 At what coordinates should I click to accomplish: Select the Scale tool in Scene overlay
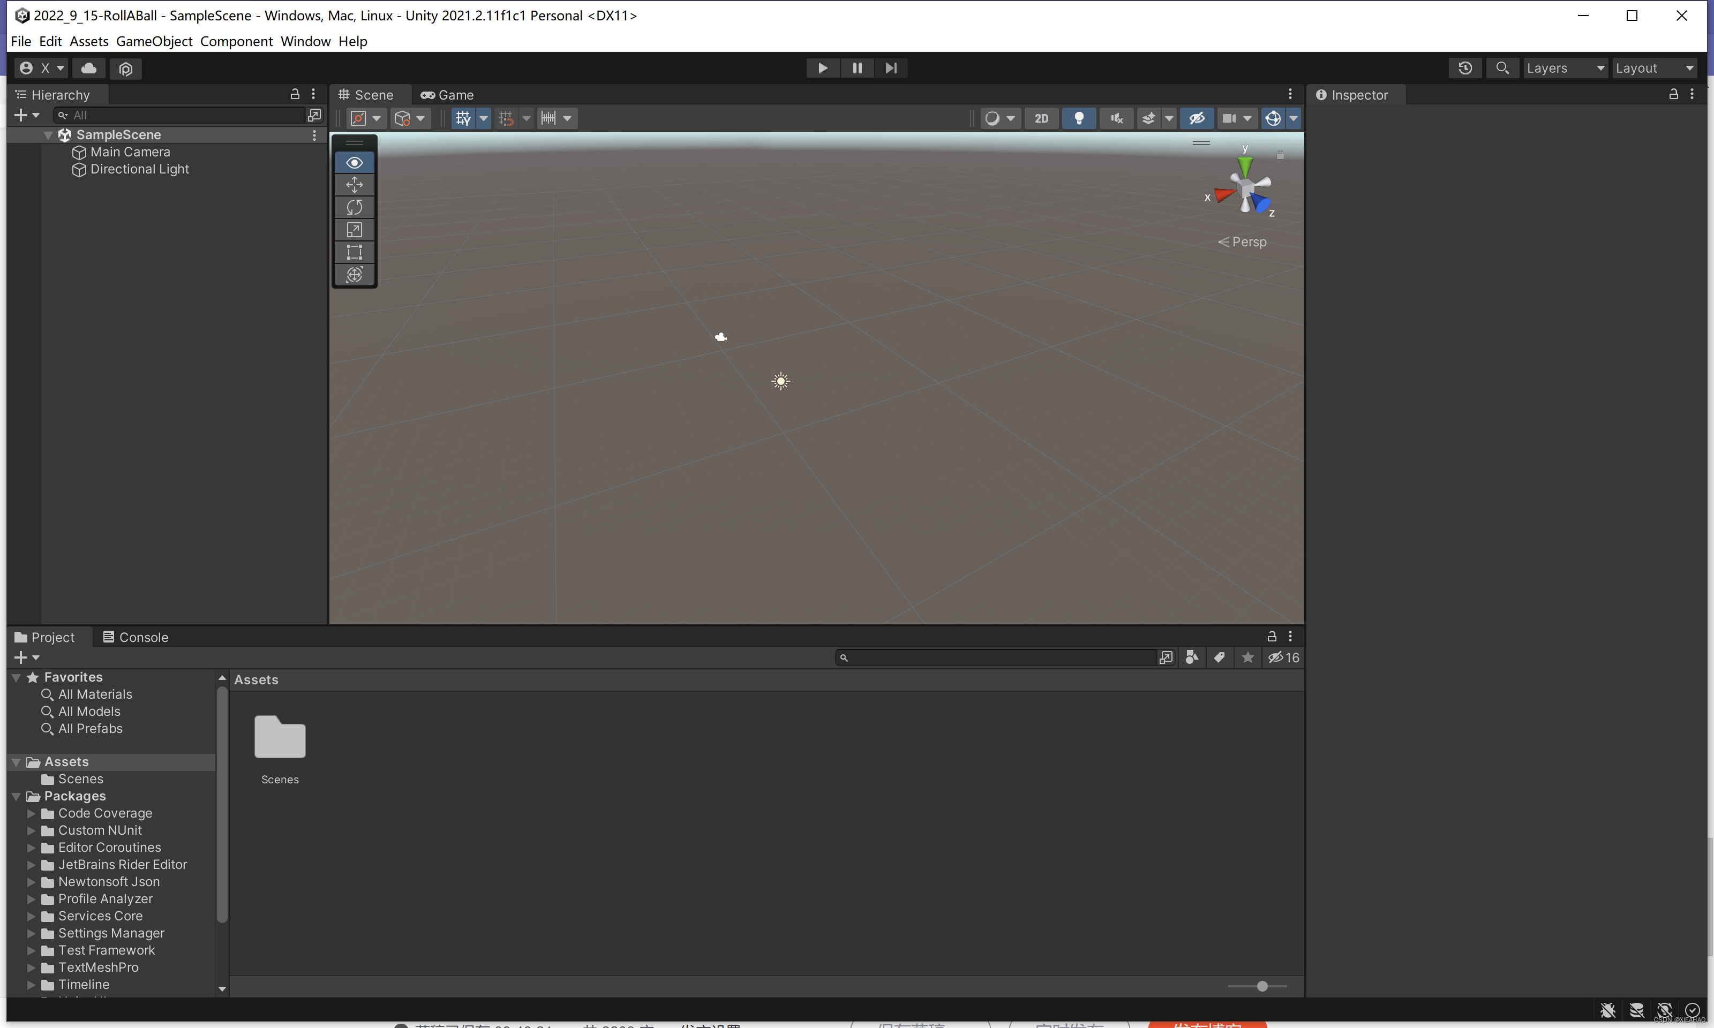click(354, 230)
